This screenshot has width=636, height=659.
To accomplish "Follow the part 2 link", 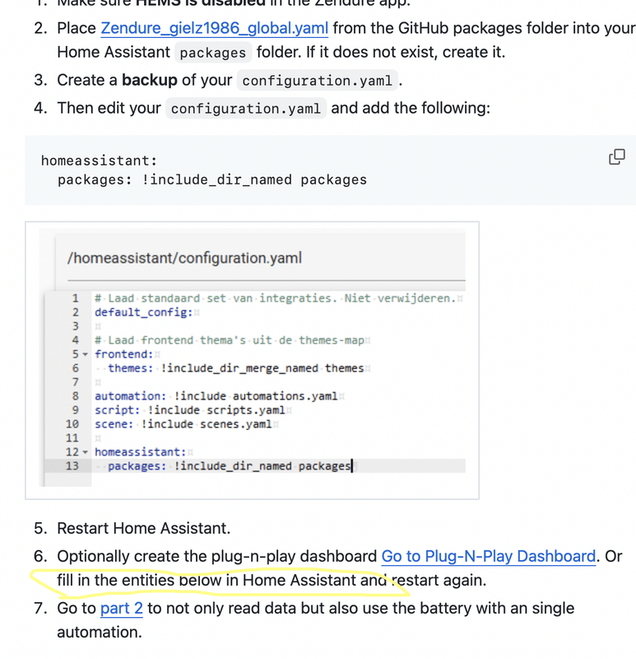I will click(x=121, y=608).
